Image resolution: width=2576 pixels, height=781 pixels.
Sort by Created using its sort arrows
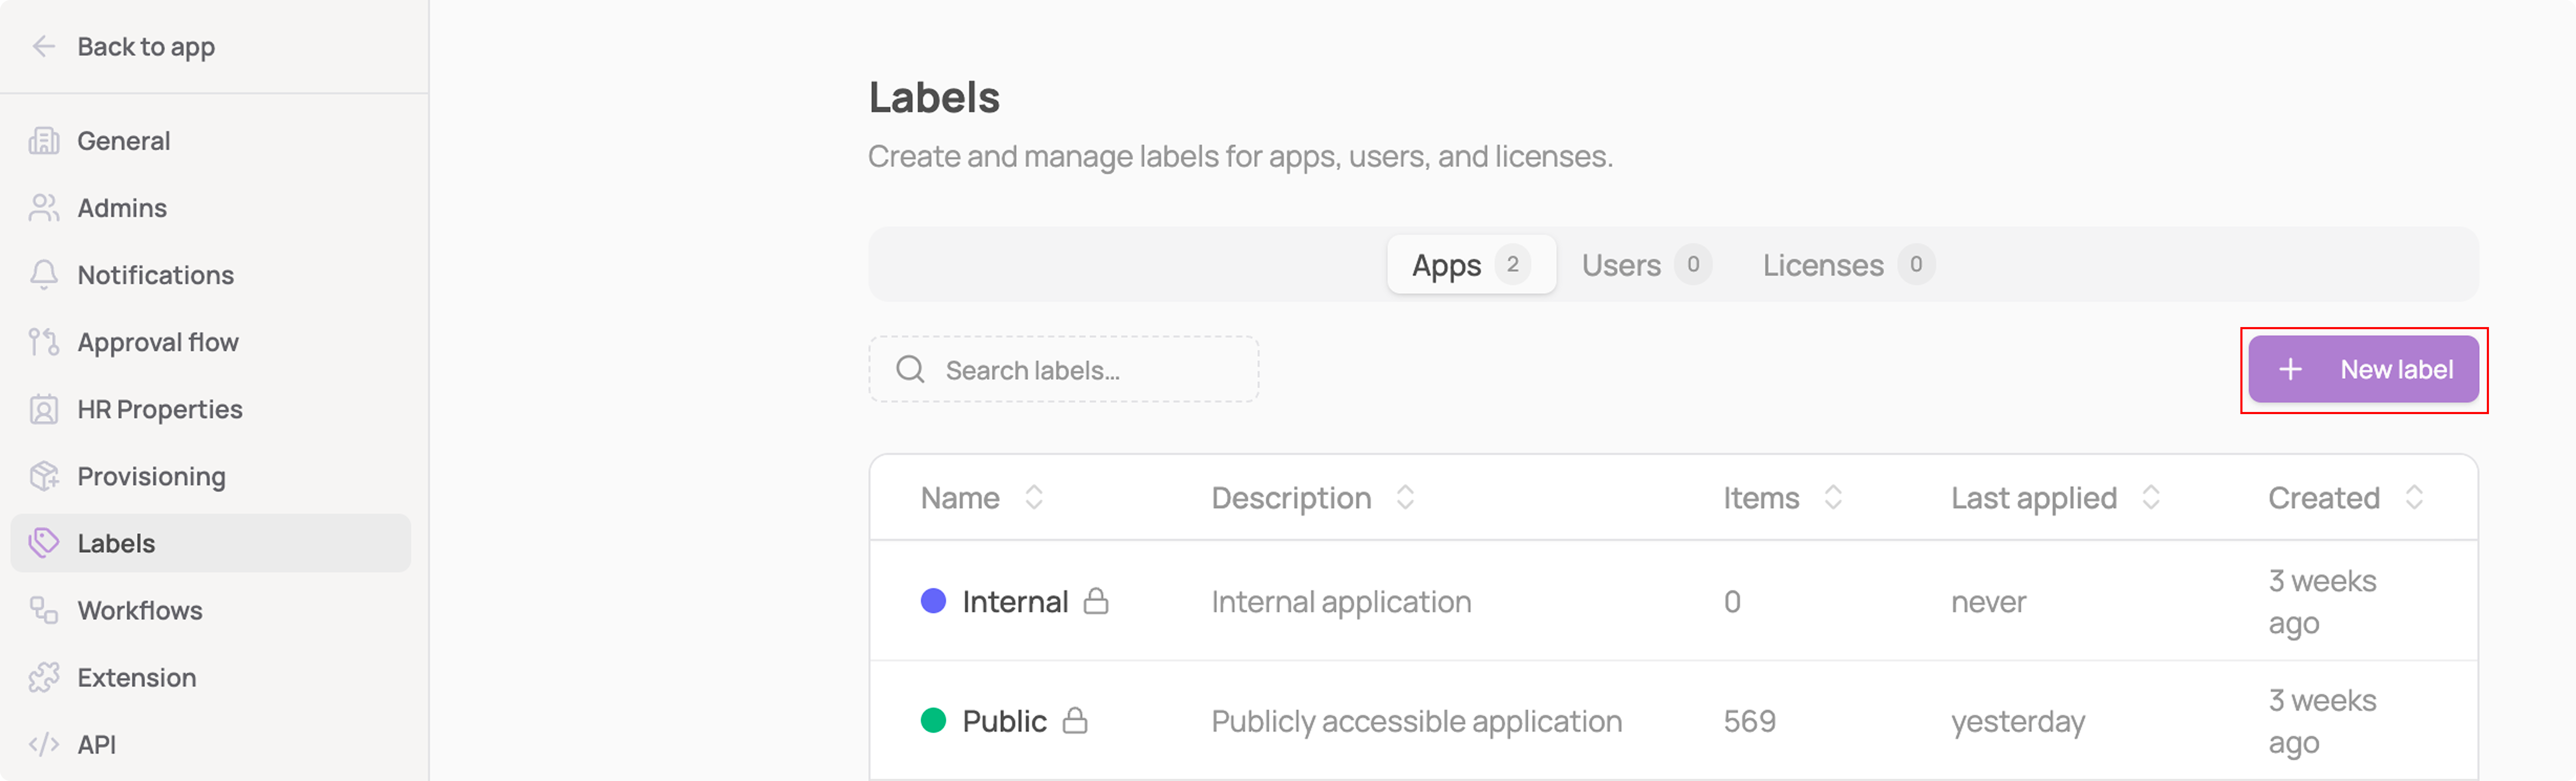[2414, 497]
